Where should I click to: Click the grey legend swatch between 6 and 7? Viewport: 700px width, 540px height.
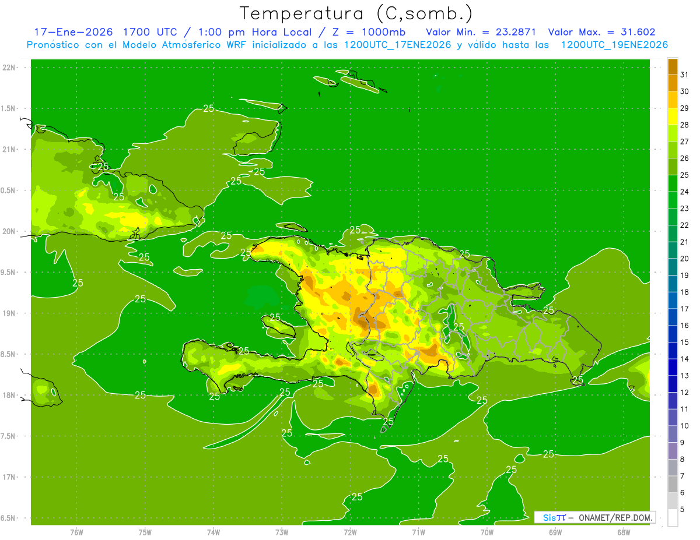pos(673,484)
